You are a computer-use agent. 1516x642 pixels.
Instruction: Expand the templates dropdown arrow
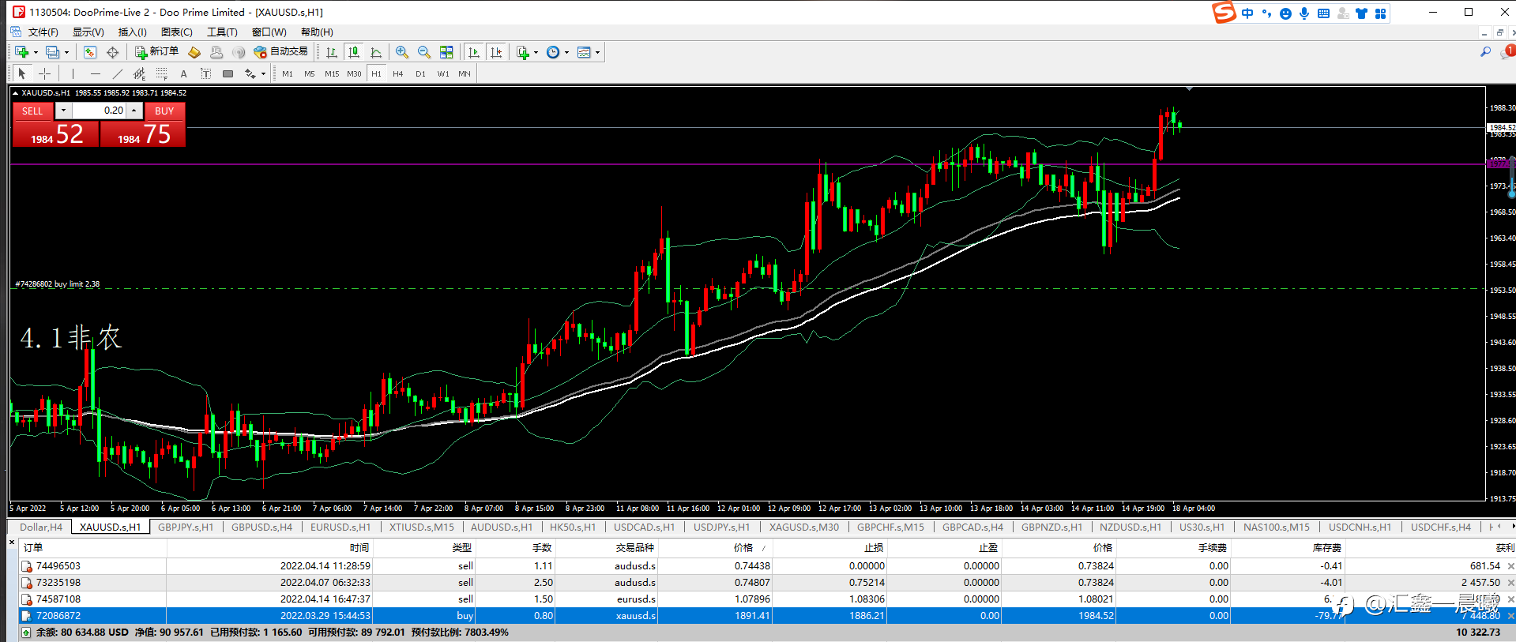[x=597, y=53]
